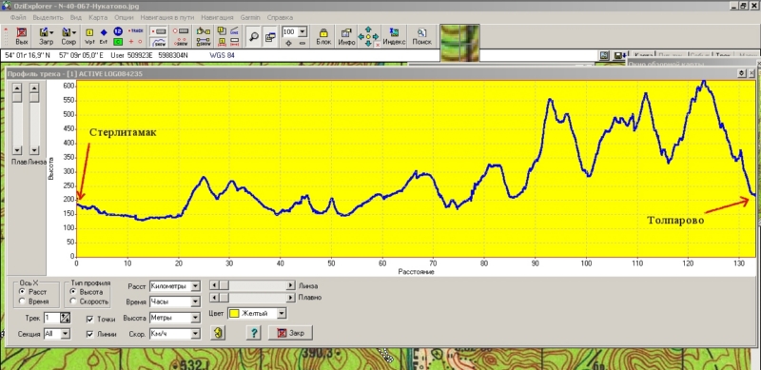Open the Сохр save toolbar menu
Viewport: 761px width, 370px height.
pos(68,36)
